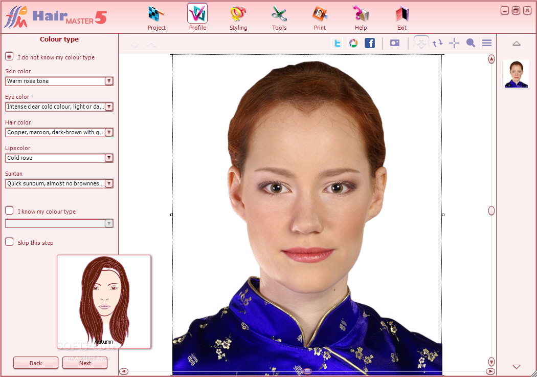Click down arrow in thumbnail panel
537x377 pixels.
click(517, 367)
